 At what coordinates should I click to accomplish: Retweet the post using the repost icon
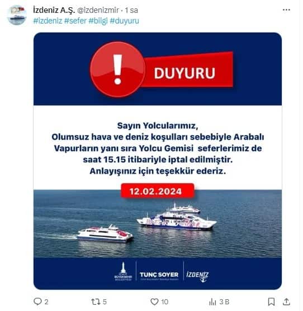95,302
